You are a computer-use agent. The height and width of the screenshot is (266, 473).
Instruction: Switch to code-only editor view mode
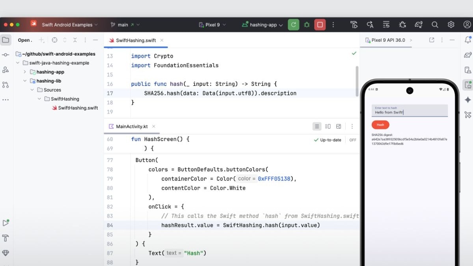pyautogui.click(x=317, y=126)
